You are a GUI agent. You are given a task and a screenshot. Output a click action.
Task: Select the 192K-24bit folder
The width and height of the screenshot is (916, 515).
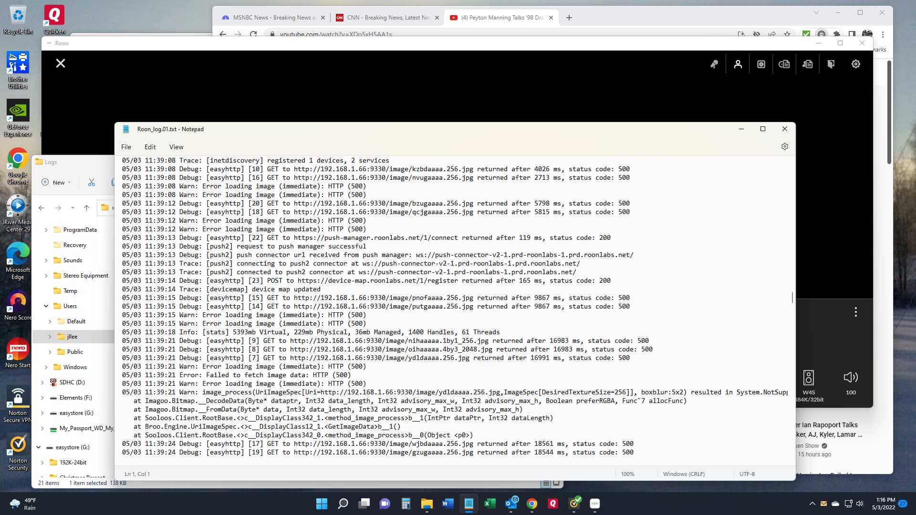(x=73, y=463)
